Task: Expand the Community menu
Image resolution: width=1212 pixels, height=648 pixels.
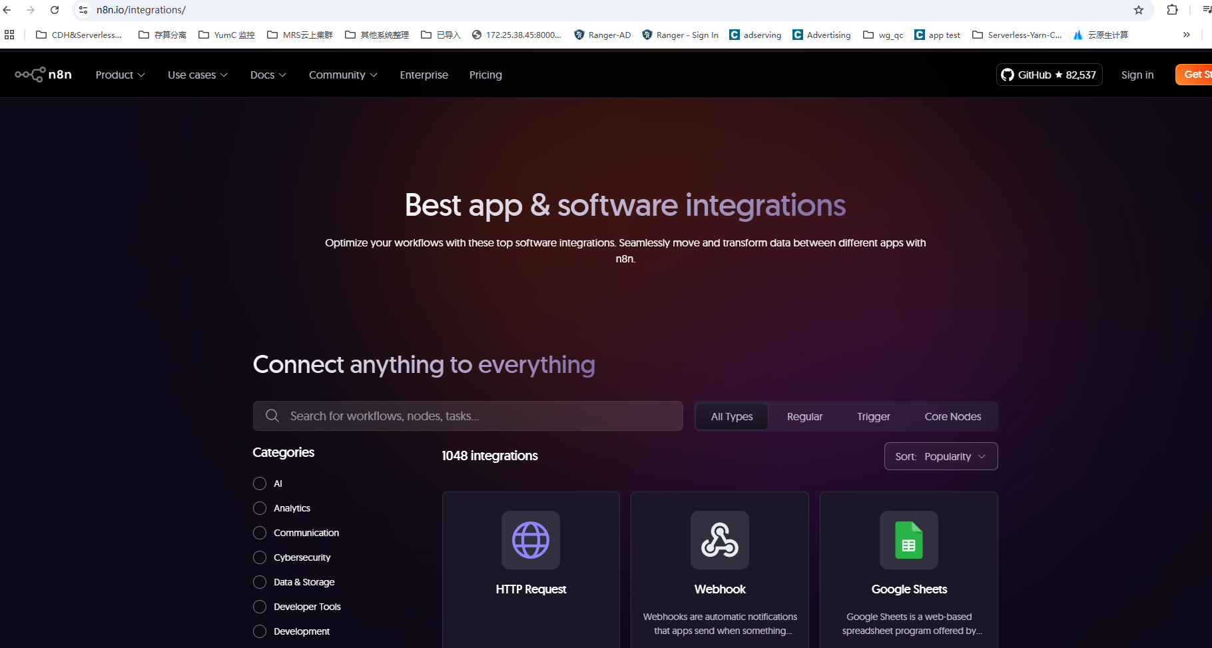Action: [x=343, y=75]
